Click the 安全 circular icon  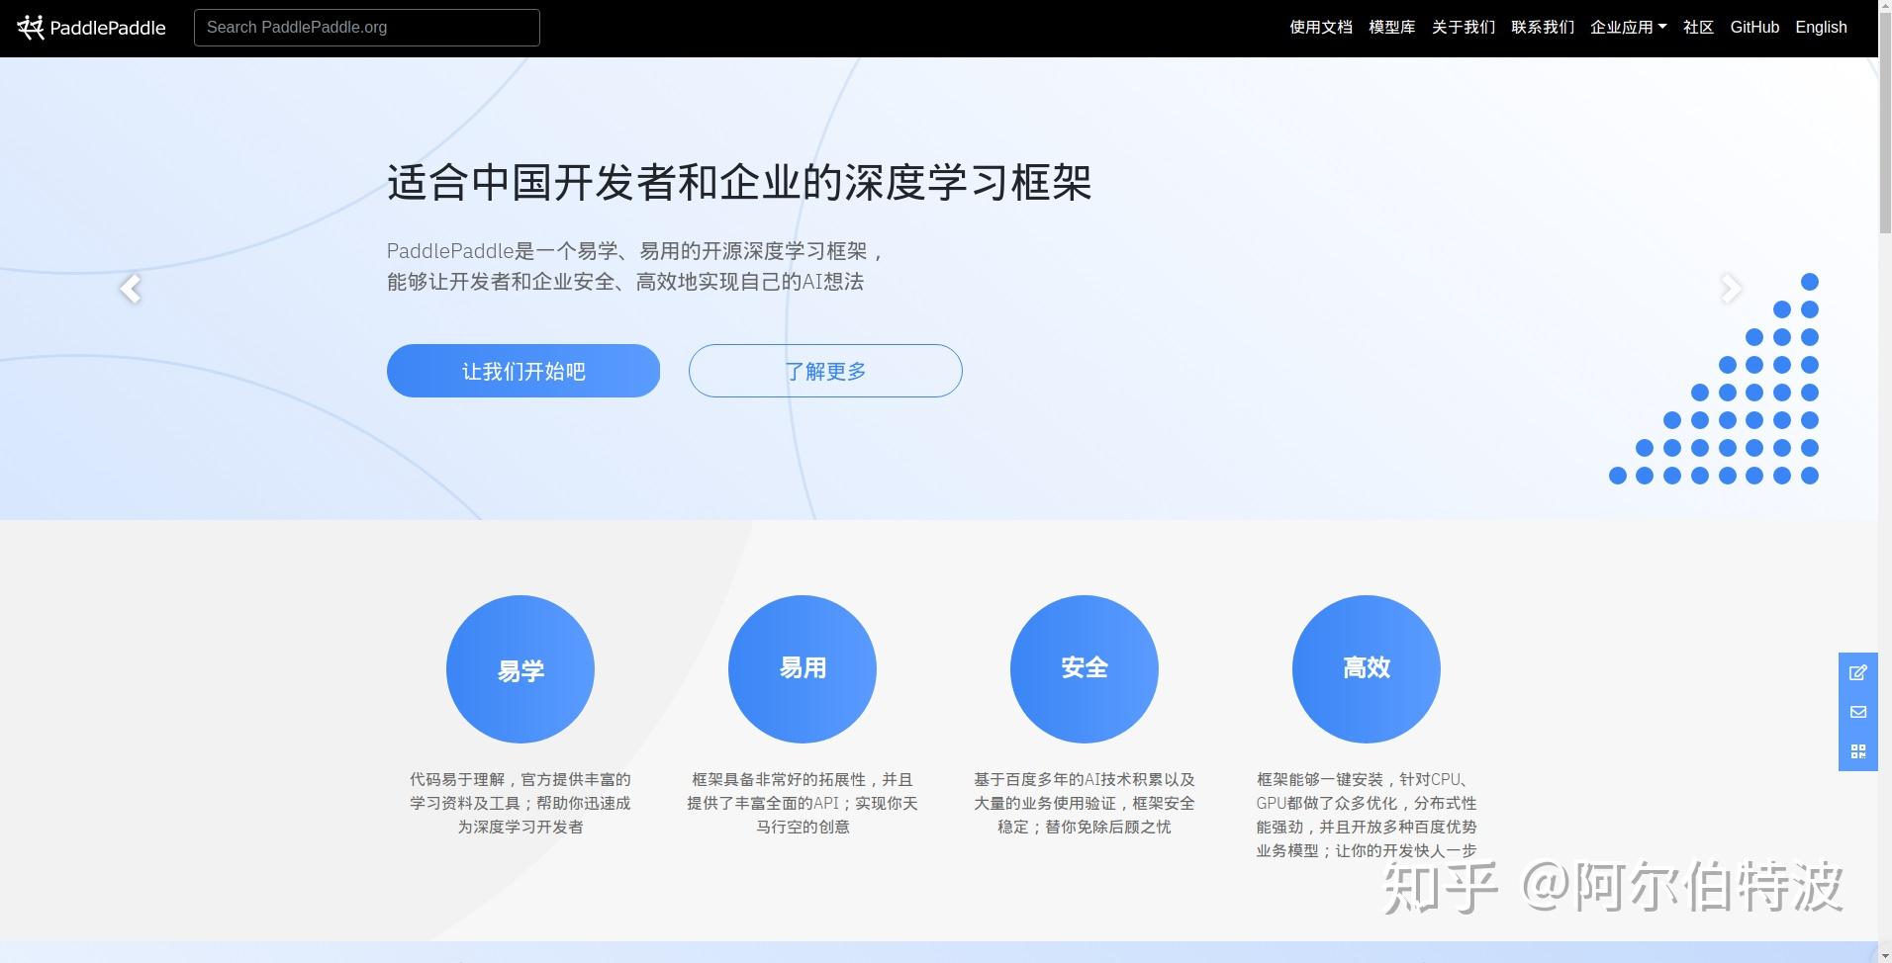coord(1084,668)
